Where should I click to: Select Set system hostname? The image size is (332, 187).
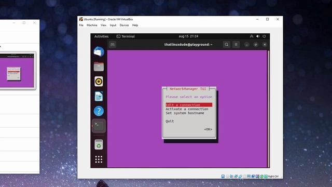185,113
